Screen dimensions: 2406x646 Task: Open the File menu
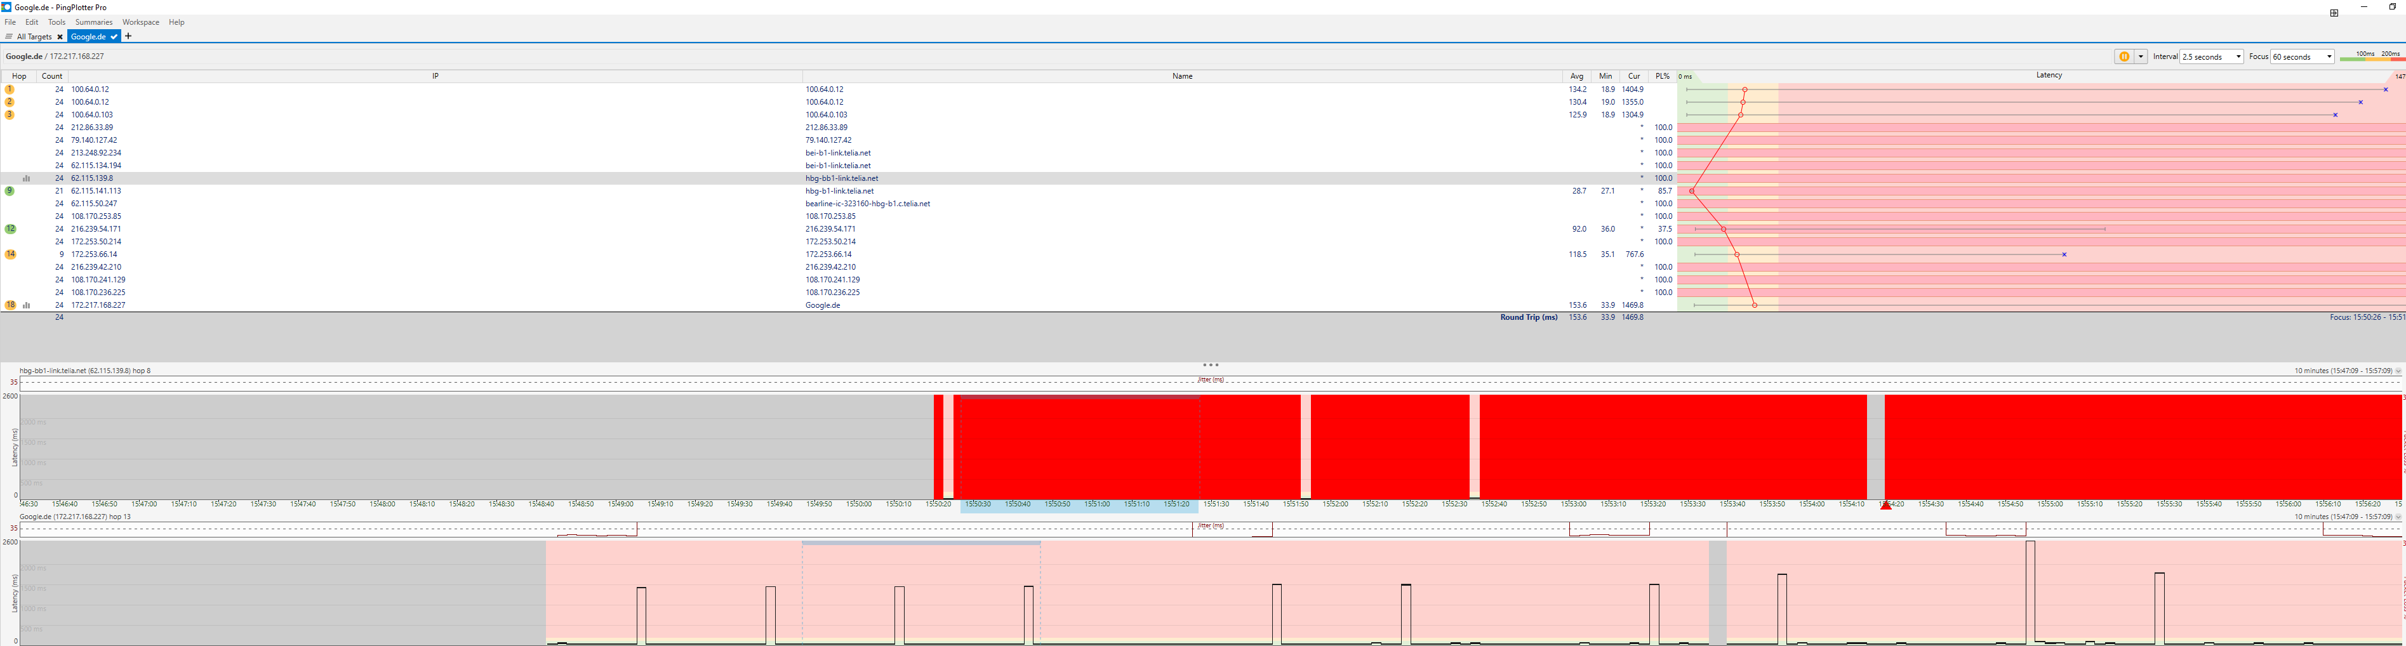(x=10, y=22)
